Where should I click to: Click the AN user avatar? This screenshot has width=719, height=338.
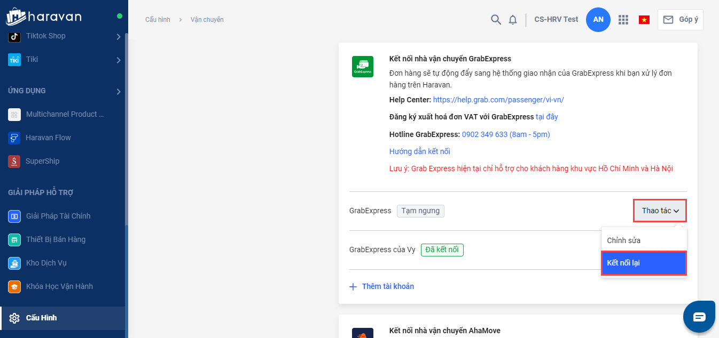pos(598,20)
